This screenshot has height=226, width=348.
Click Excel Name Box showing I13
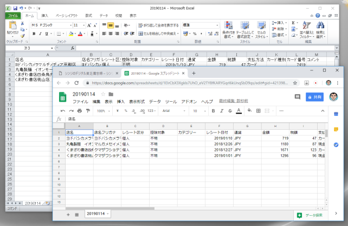(x=27, y=48)
